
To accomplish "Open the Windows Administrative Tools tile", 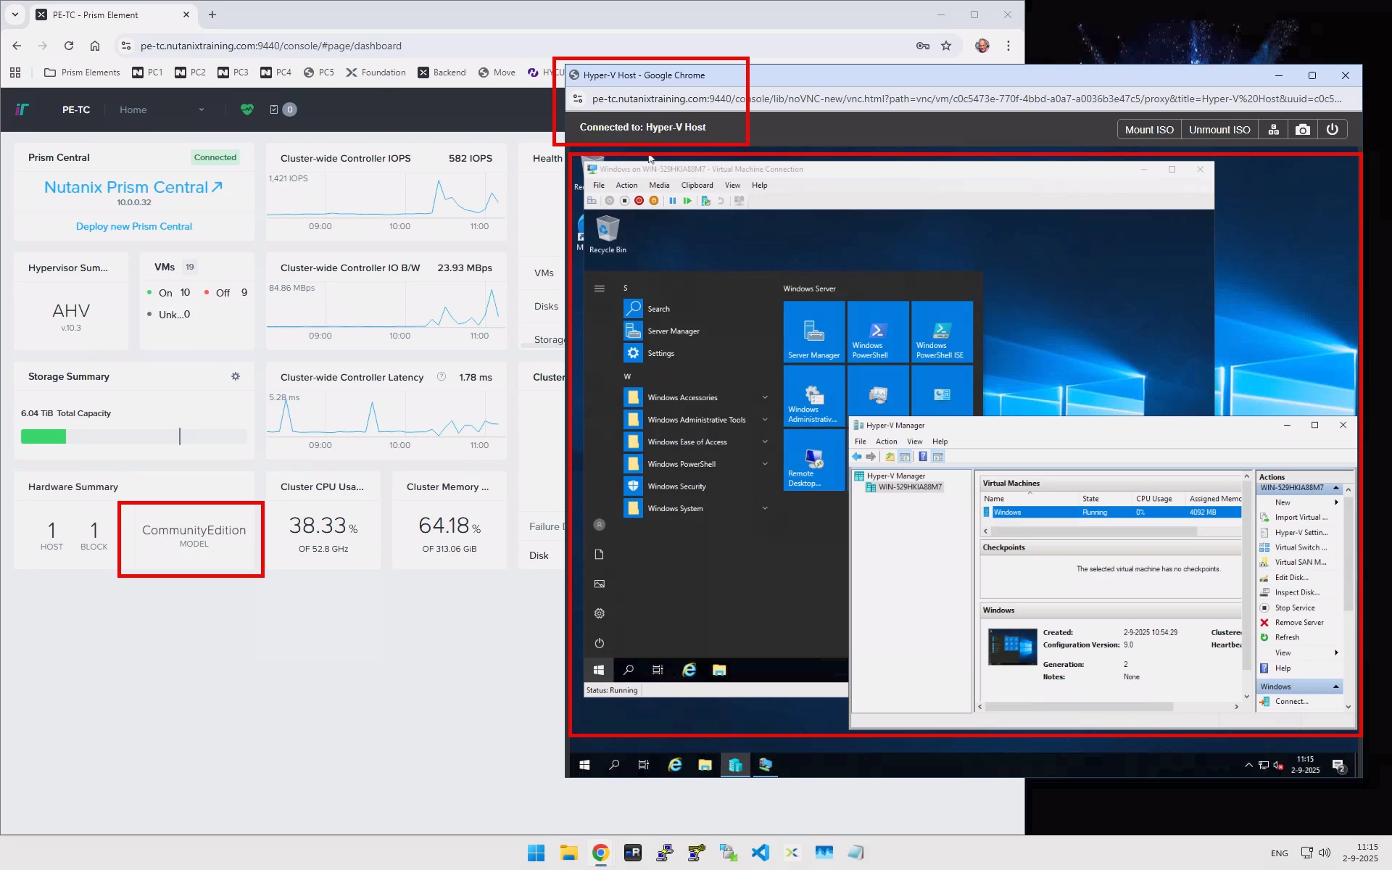I will click(x=814, y=396).
